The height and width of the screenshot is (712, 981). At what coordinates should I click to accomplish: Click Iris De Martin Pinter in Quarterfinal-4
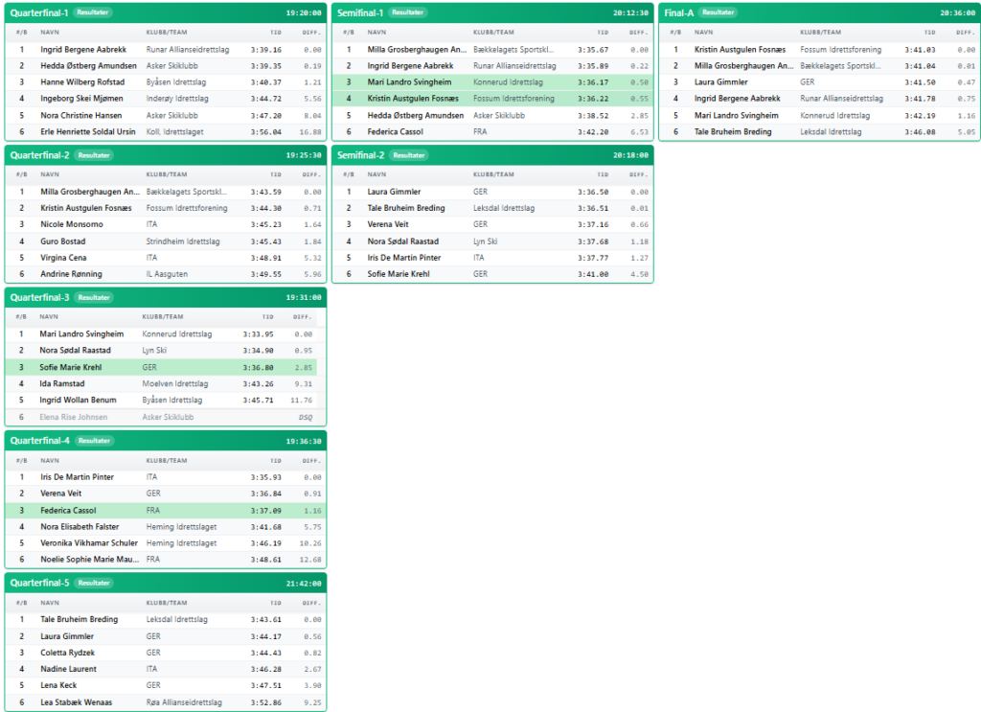coord(77,477)
